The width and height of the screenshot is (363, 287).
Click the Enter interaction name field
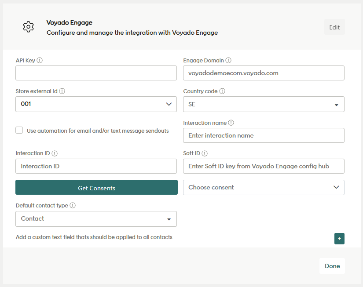point(264,135)
